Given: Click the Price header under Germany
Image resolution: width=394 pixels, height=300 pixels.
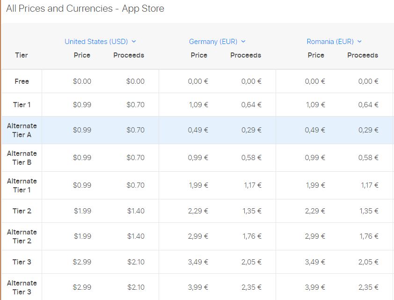Looking at the screenshot, I should 199,55.
